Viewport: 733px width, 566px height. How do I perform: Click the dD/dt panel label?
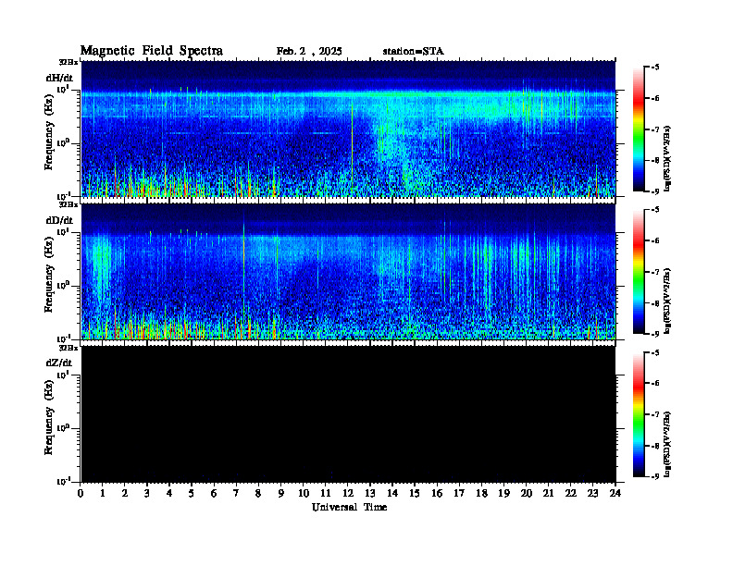pyautogui.click(x=59, y=220)
